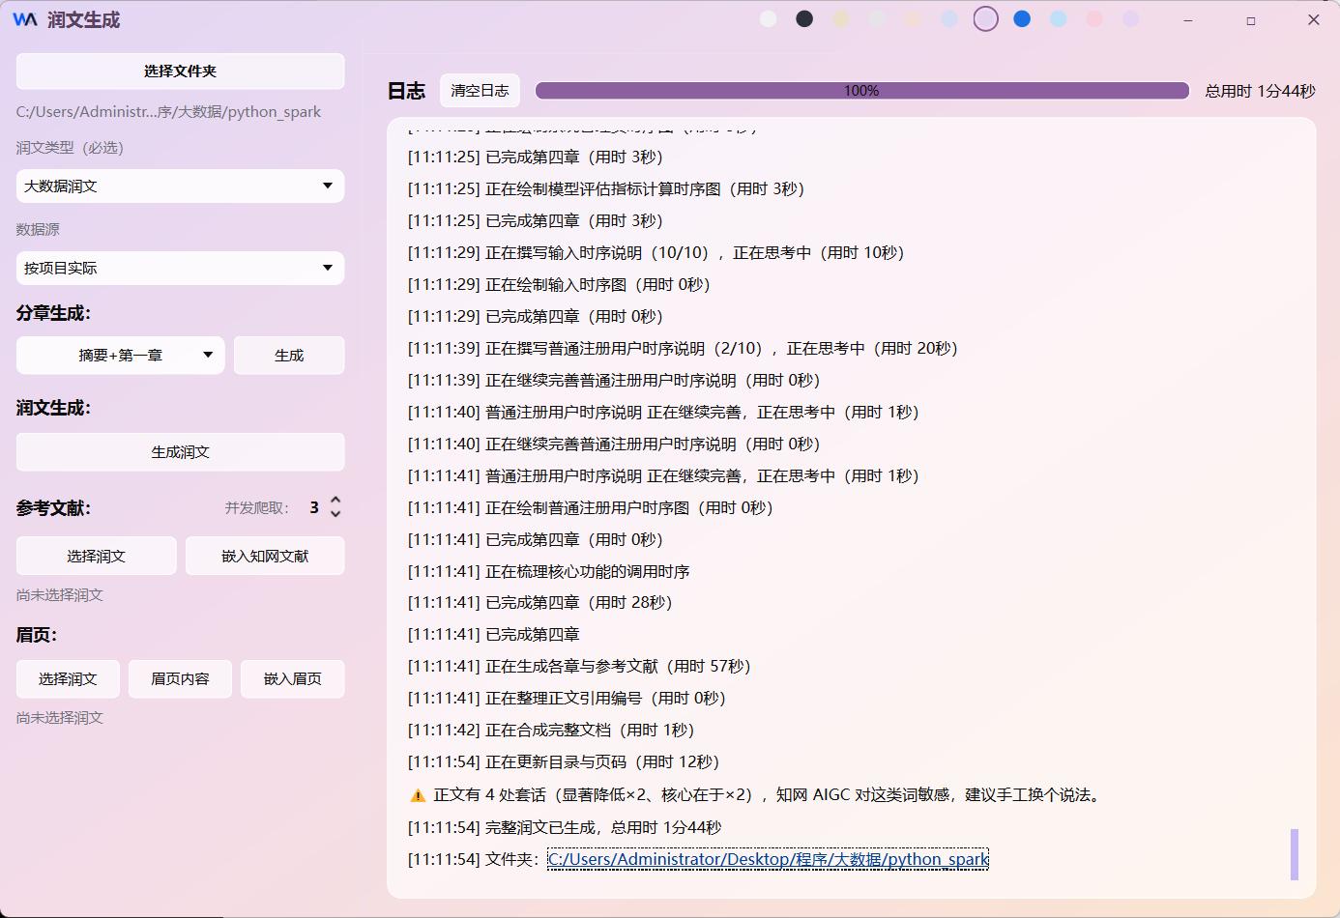Click log line 正在合成完整文档

(x=551, y=730)
